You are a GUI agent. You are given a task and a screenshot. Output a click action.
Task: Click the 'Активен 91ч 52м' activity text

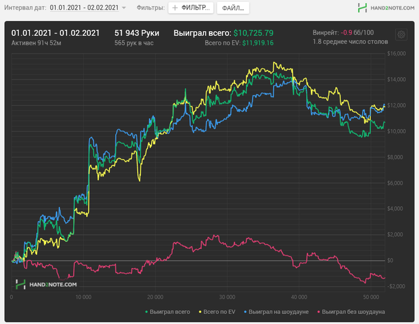[36, 43]
